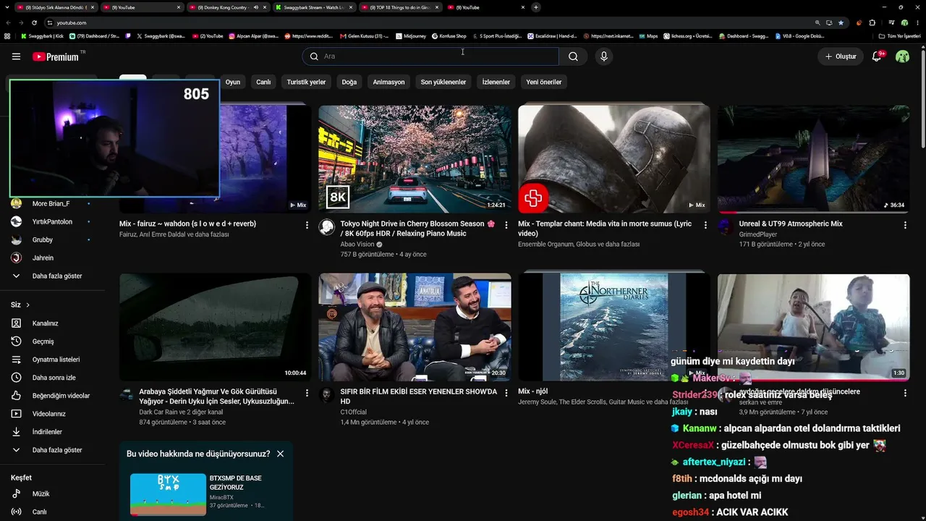Image resolution: width=926 pixels, height=521 pixels.
Task: Reload the page in the browser
Action: 34,22
